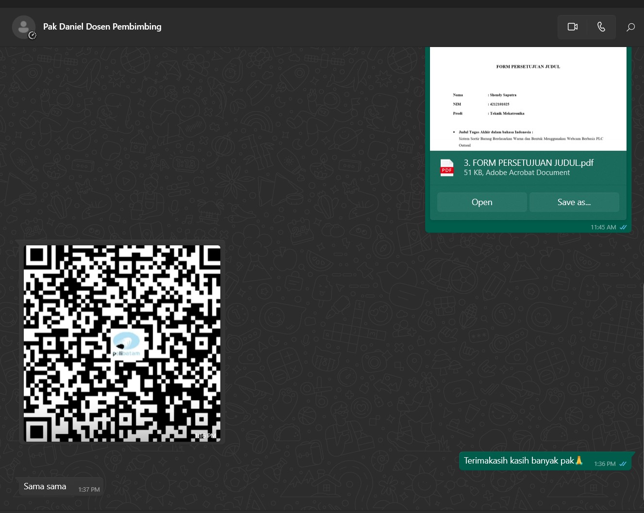Screen dimensions: 644x513
Task: Select the "Terimakasih kasih banyak pak" message
Action: (x=518, y=461)
